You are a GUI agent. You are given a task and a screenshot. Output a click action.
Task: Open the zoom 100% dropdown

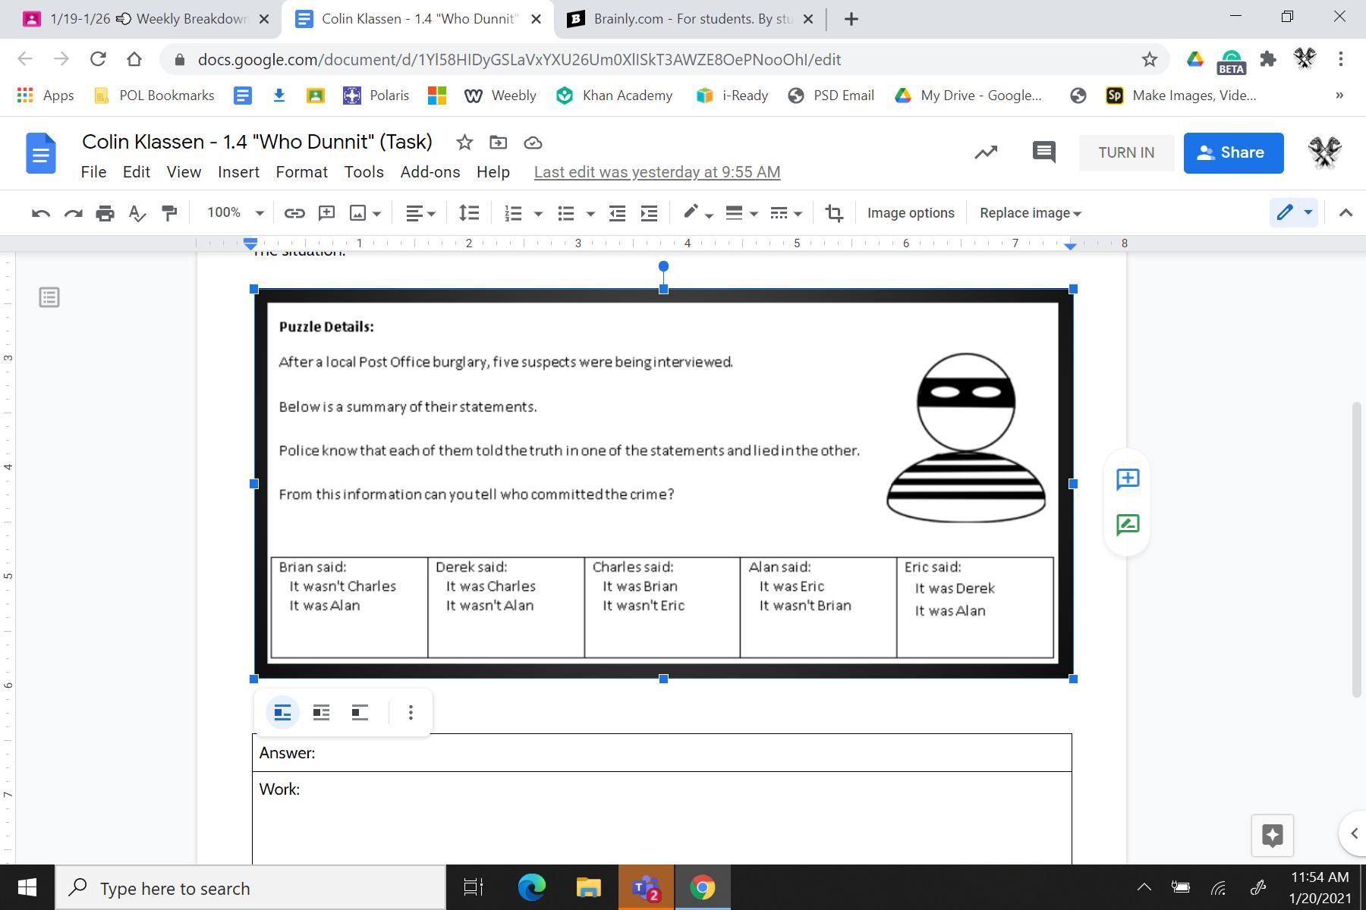[x=235, y=213]
